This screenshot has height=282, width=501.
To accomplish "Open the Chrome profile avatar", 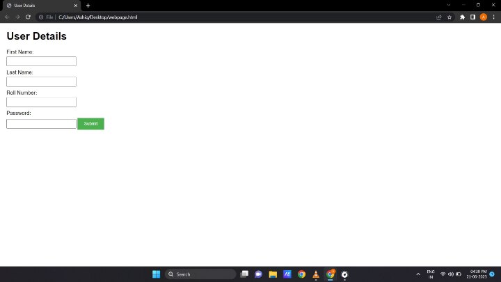I will click(484, 17).
